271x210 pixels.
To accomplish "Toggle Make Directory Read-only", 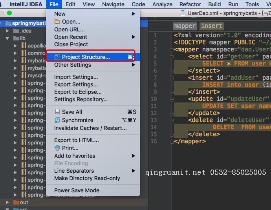I will pyautogui.click(x=87, y=178).
